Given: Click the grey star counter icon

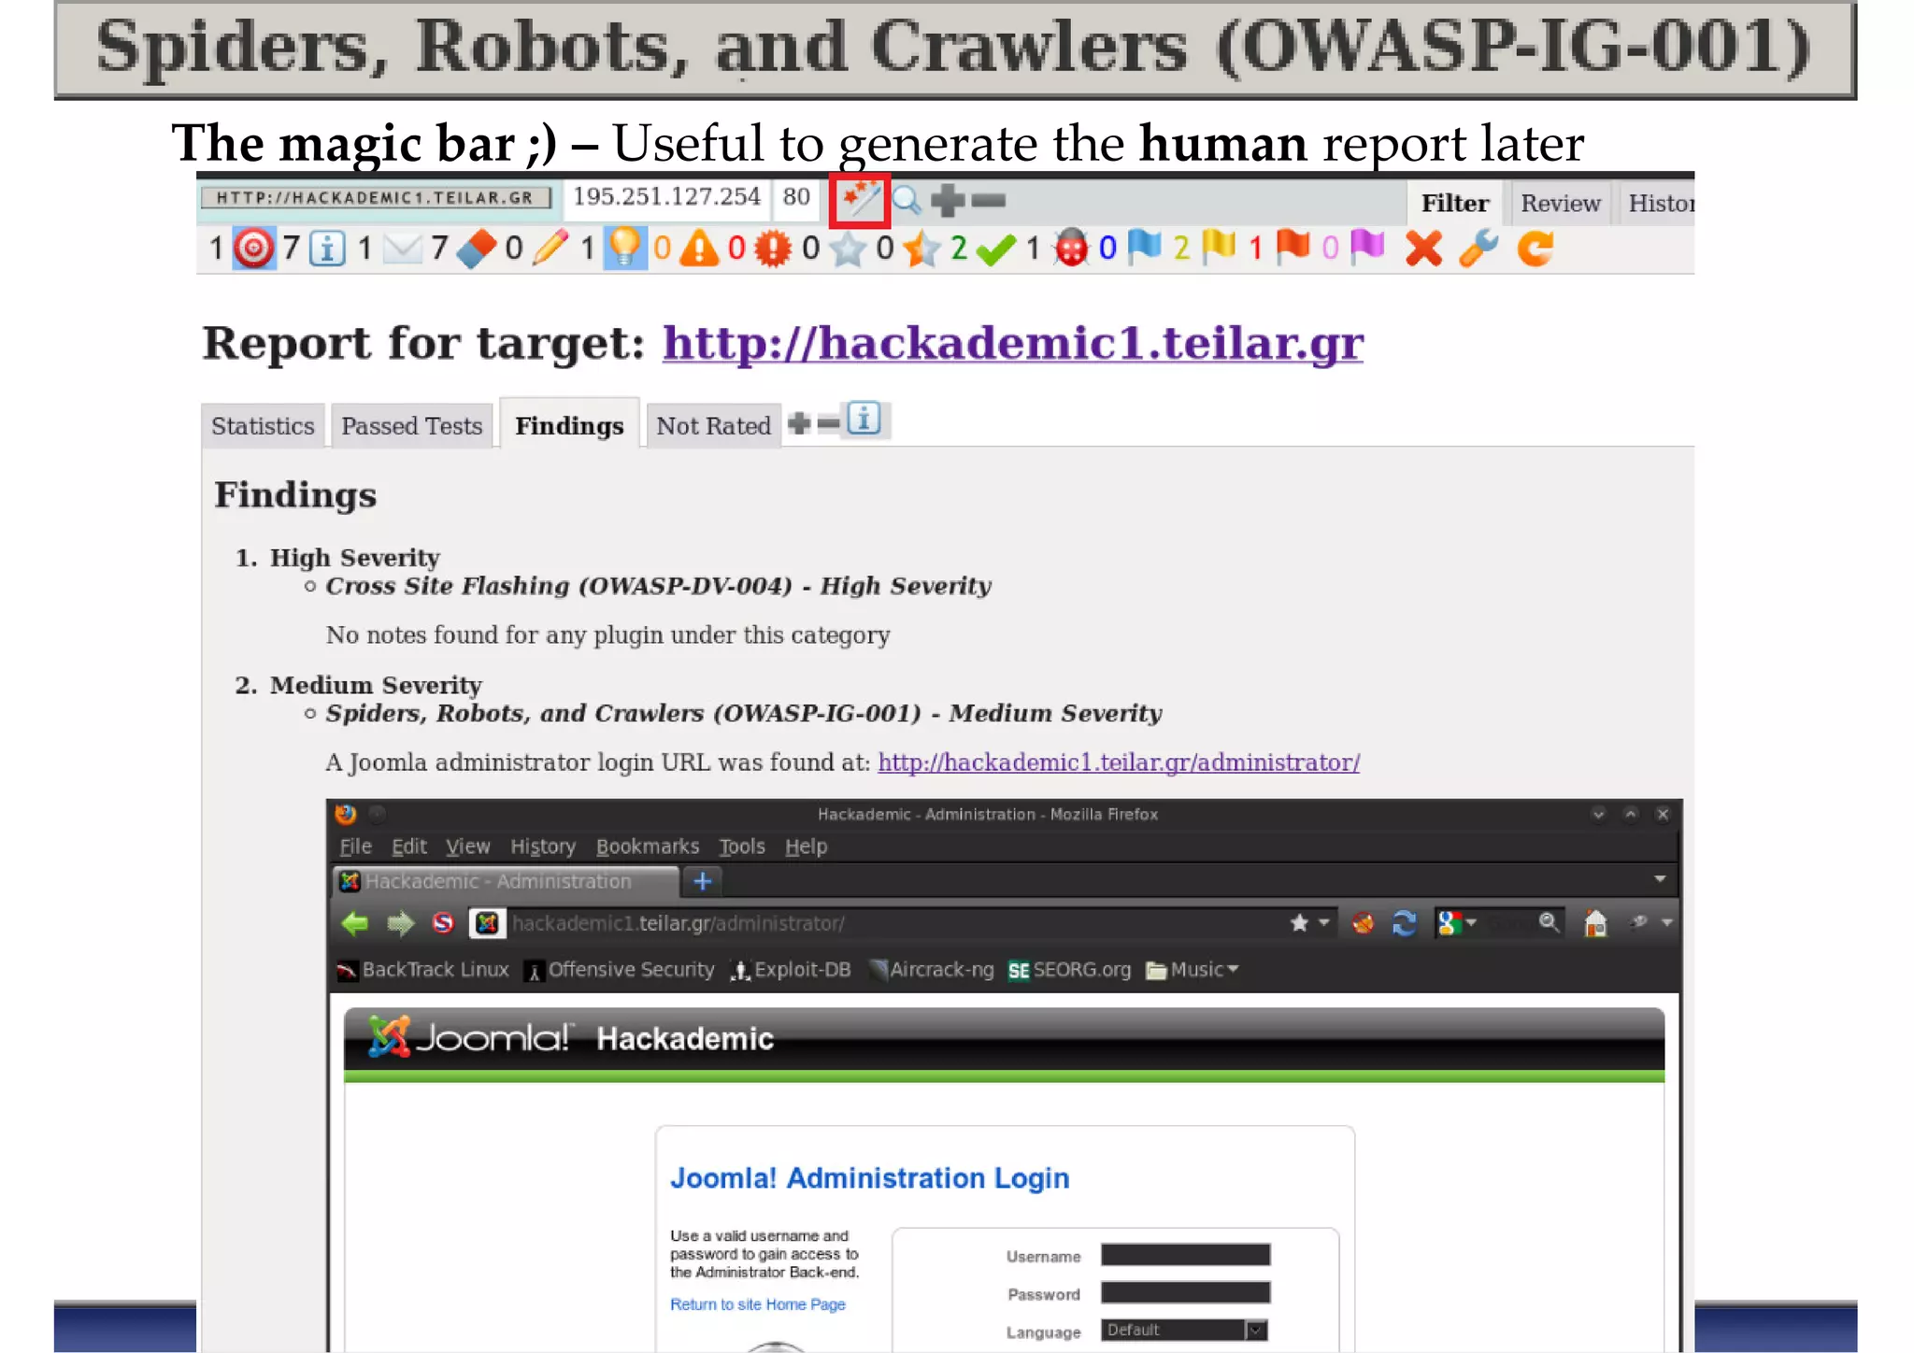Looking at the screenshot, I should 848,249.
